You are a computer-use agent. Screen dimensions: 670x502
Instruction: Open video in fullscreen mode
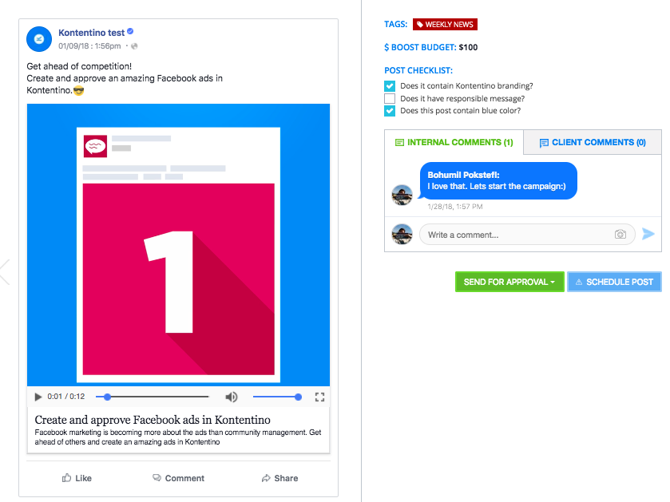click(x=319, y=397)
